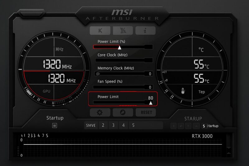
Task: Click the Fan Speed value field showing 0
Action: pos(149,87)
